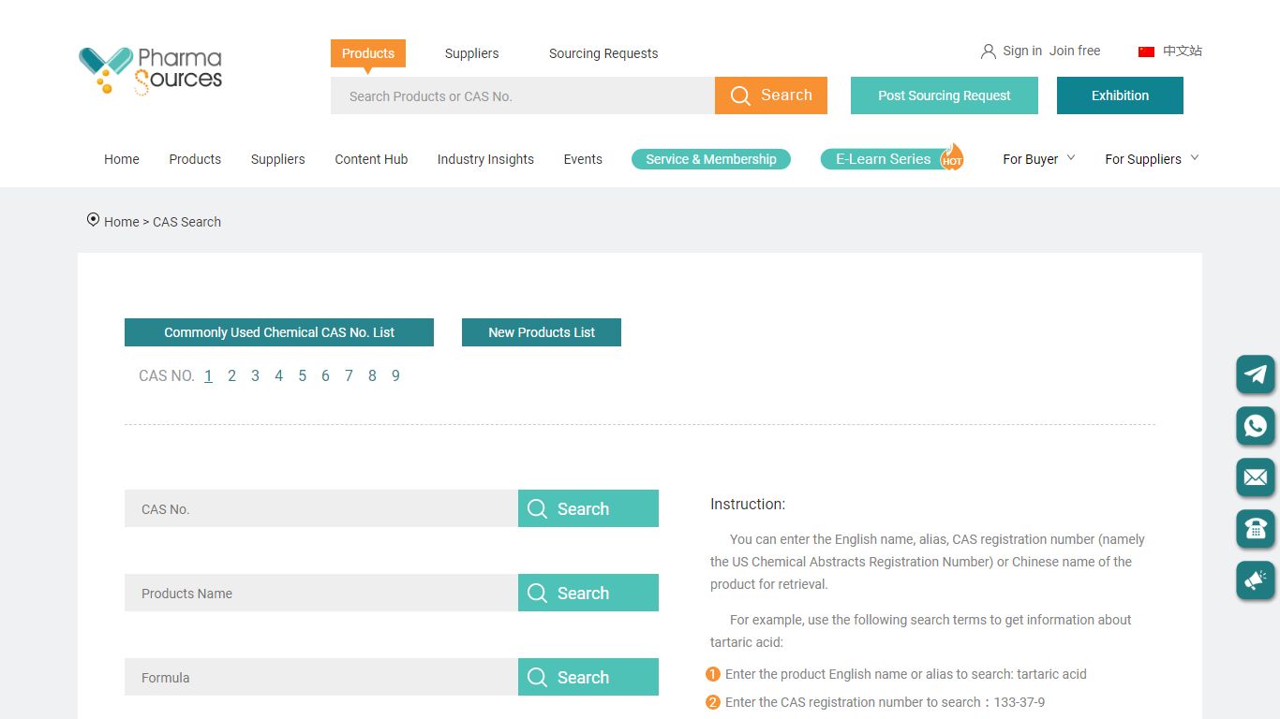Focus the CAS No. input field
1280x719 pixels.
[321, 508]
